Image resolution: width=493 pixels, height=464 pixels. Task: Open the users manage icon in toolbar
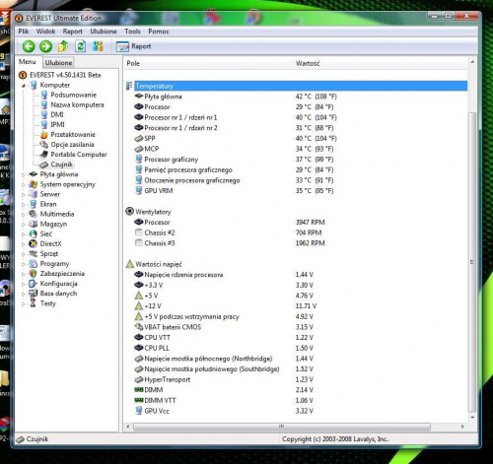98,46
